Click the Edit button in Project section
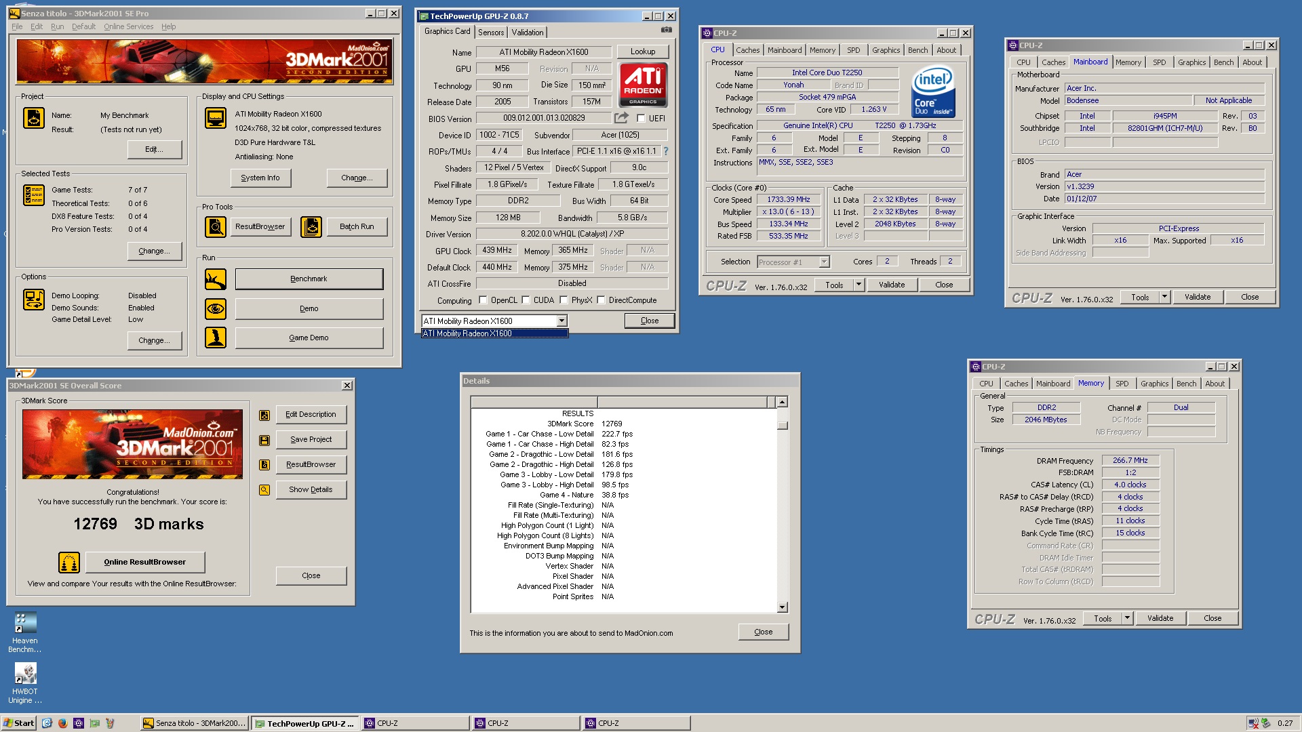The height and width of the screenshot is (732, 1302). pyautogui.click(x=155, y=149)
